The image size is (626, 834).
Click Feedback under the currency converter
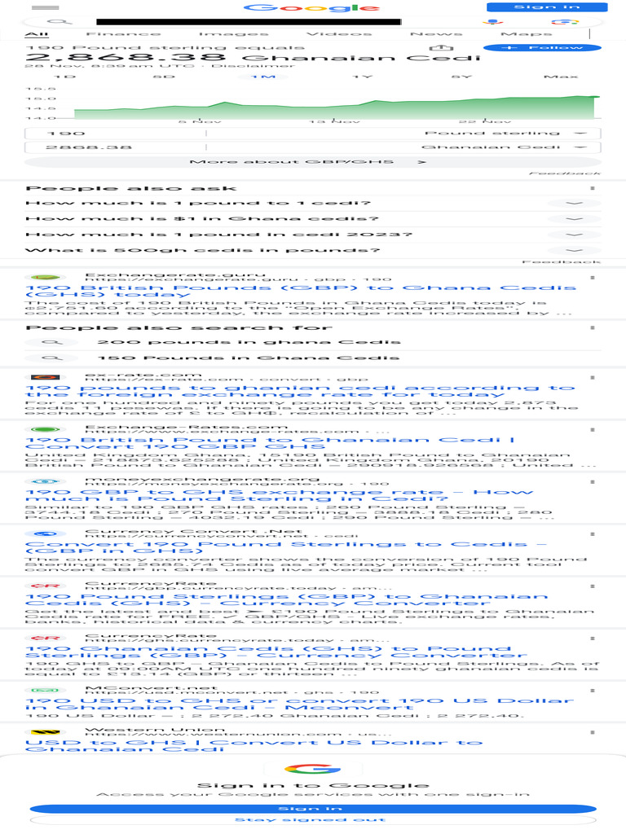(x=564, y=173)
